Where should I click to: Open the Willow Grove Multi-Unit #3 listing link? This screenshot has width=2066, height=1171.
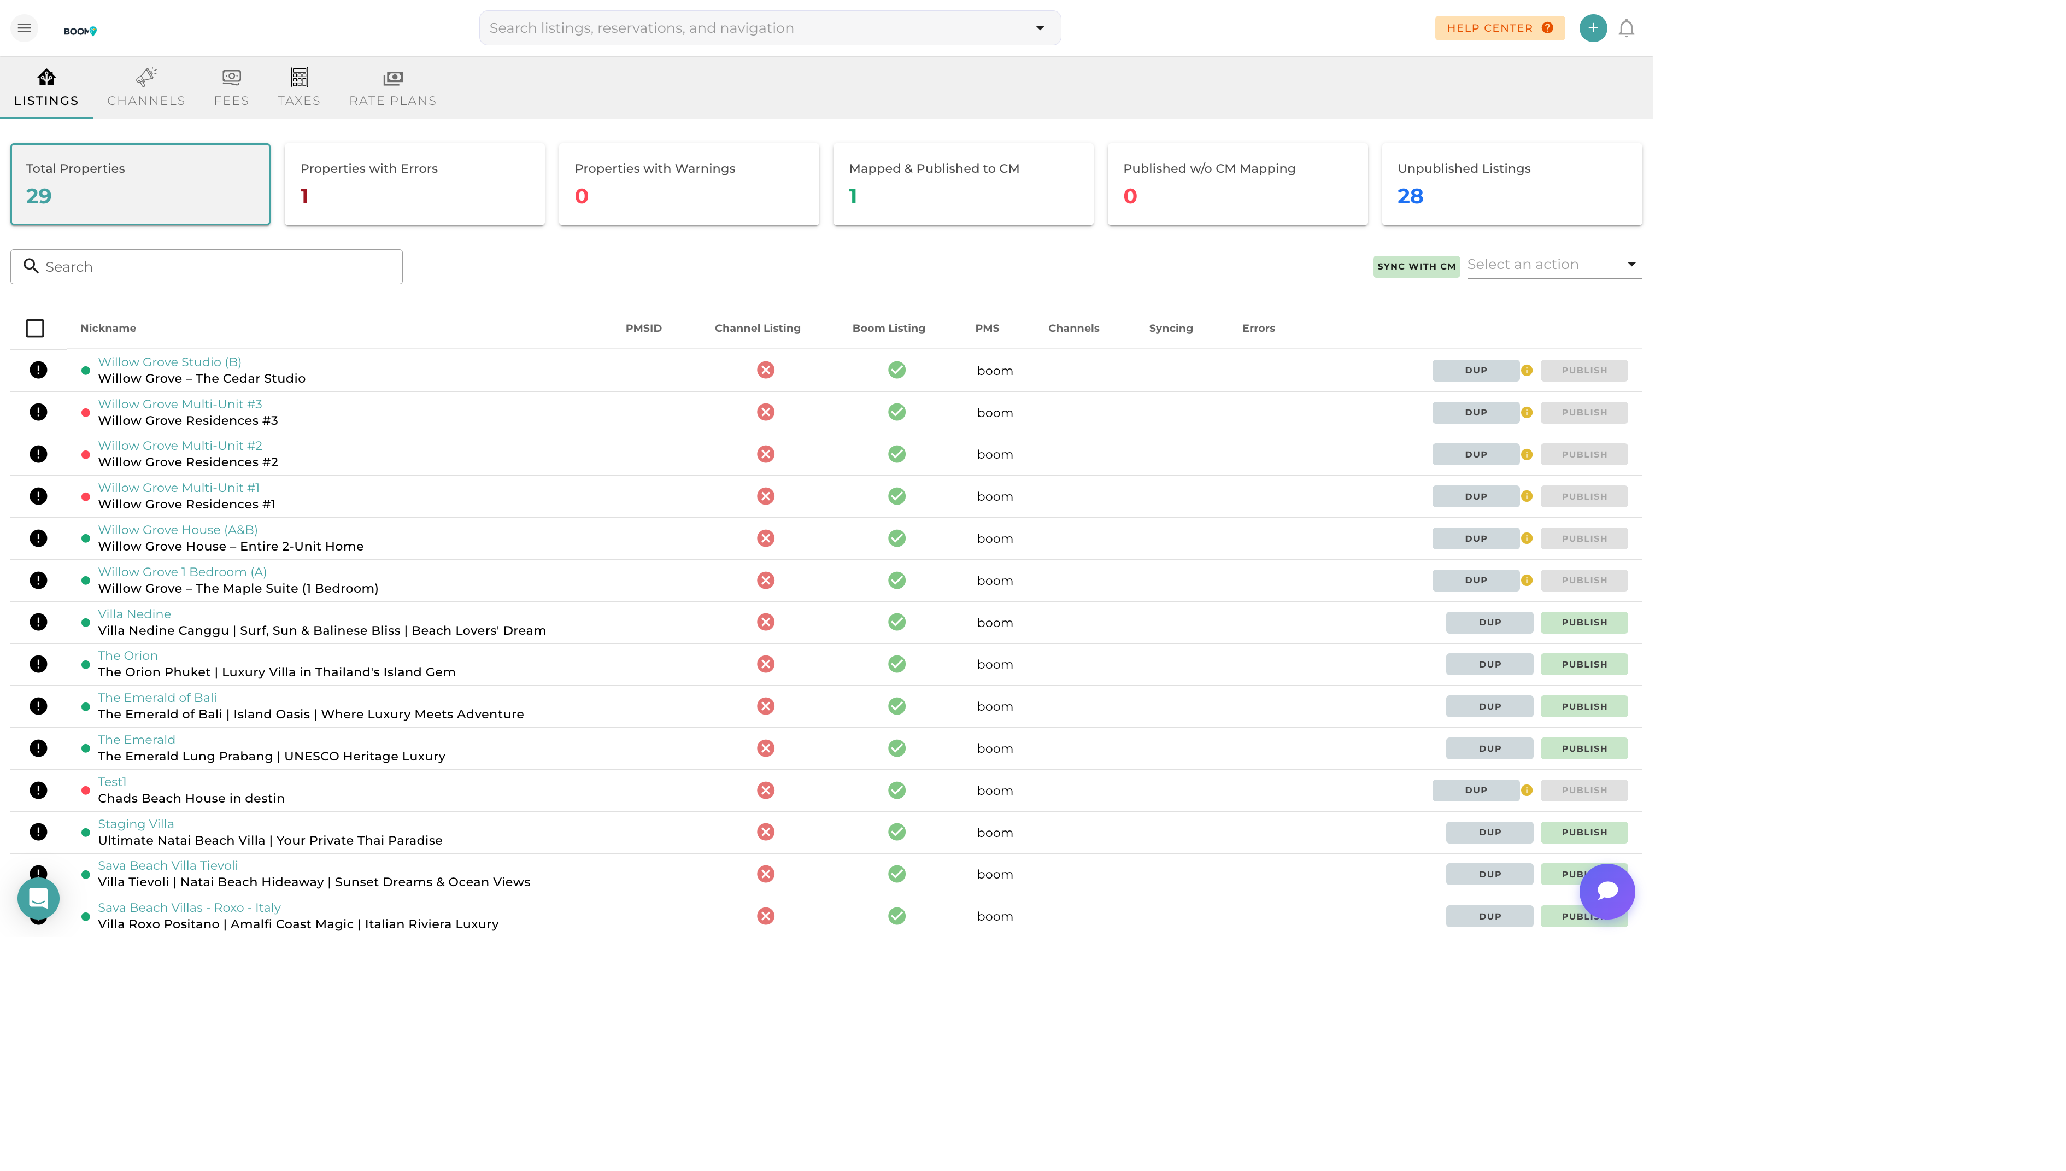pyautogui.click(x=179, y=403)
